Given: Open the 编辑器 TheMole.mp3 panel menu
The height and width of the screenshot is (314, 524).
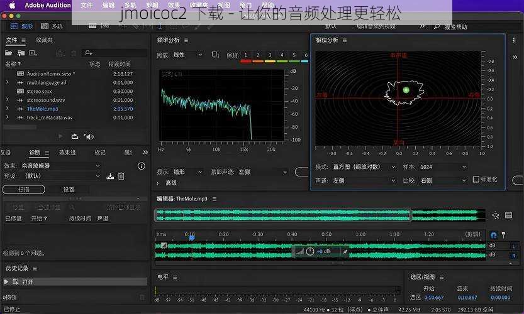Looking at the screenshot, I should (215, 199).
